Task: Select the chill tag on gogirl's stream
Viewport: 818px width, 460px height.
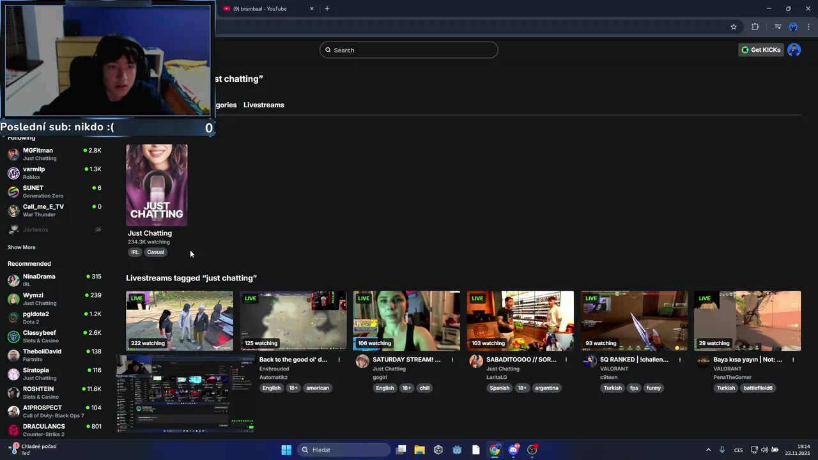Action: click(x=424, y=388)
